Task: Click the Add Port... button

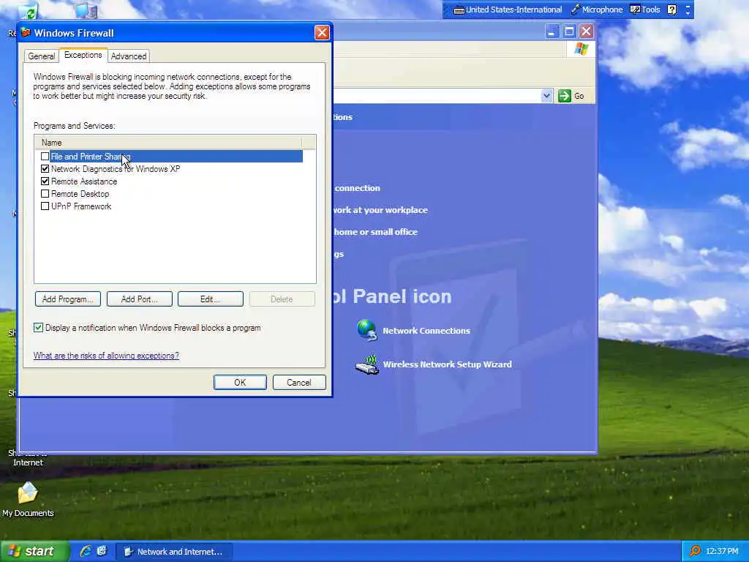Action: point(139,299)
